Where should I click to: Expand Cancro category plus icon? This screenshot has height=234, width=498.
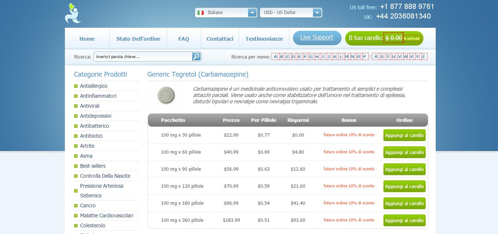tap(76, 206)
